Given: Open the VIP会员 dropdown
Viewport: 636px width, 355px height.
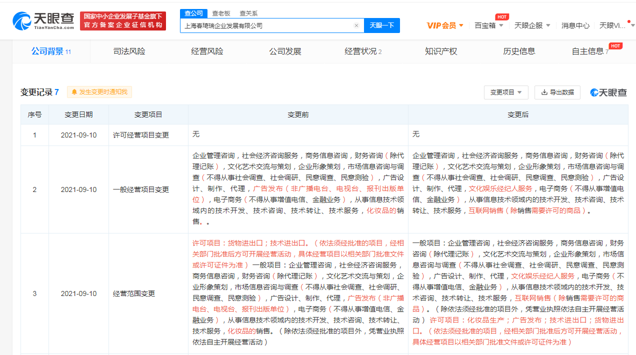Looking at the screenshot, I should (445, 25).
